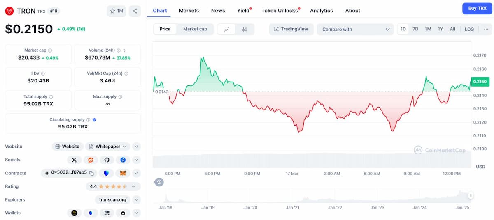Click the Buy TRX button
The image size is (494, 220).
pyautogui.click(x=477, y=8)
